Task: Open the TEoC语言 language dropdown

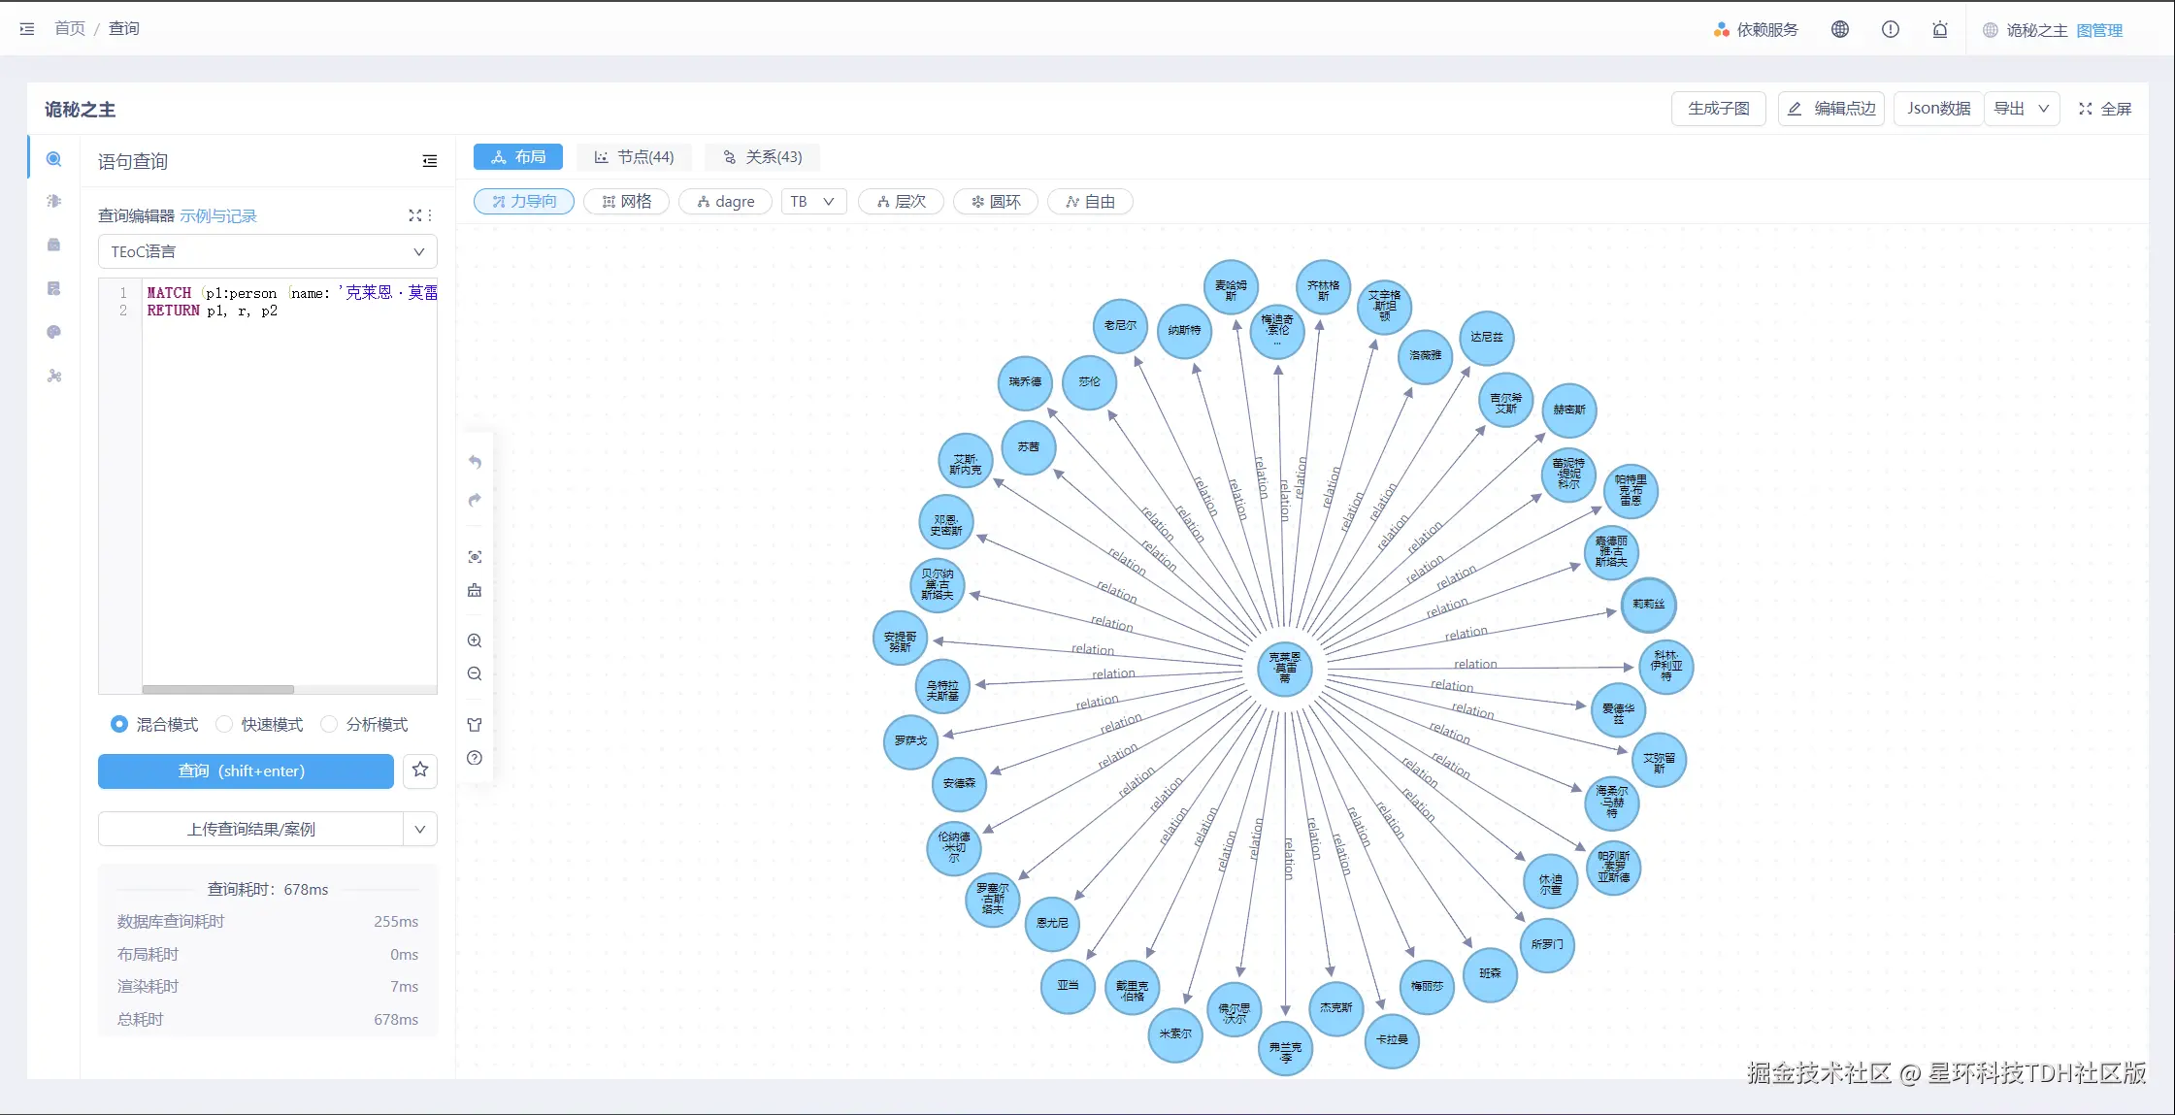Action: tap(267, 252)
